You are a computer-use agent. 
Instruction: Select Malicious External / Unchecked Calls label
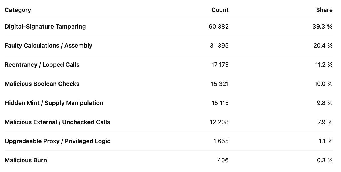(57, 122)
